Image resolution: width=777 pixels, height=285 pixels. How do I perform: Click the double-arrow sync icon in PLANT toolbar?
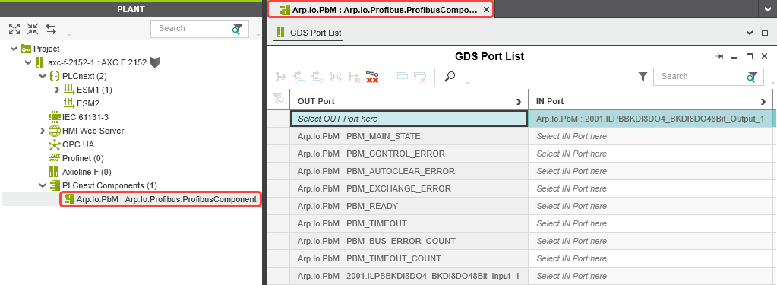[x=51, y=29]
